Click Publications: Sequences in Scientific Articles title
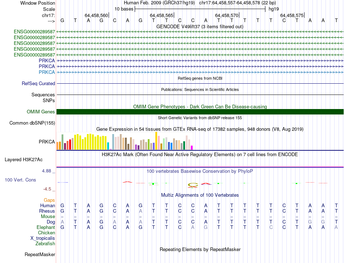The width and height of the screenshot is (344, 263). pos(200,89)
